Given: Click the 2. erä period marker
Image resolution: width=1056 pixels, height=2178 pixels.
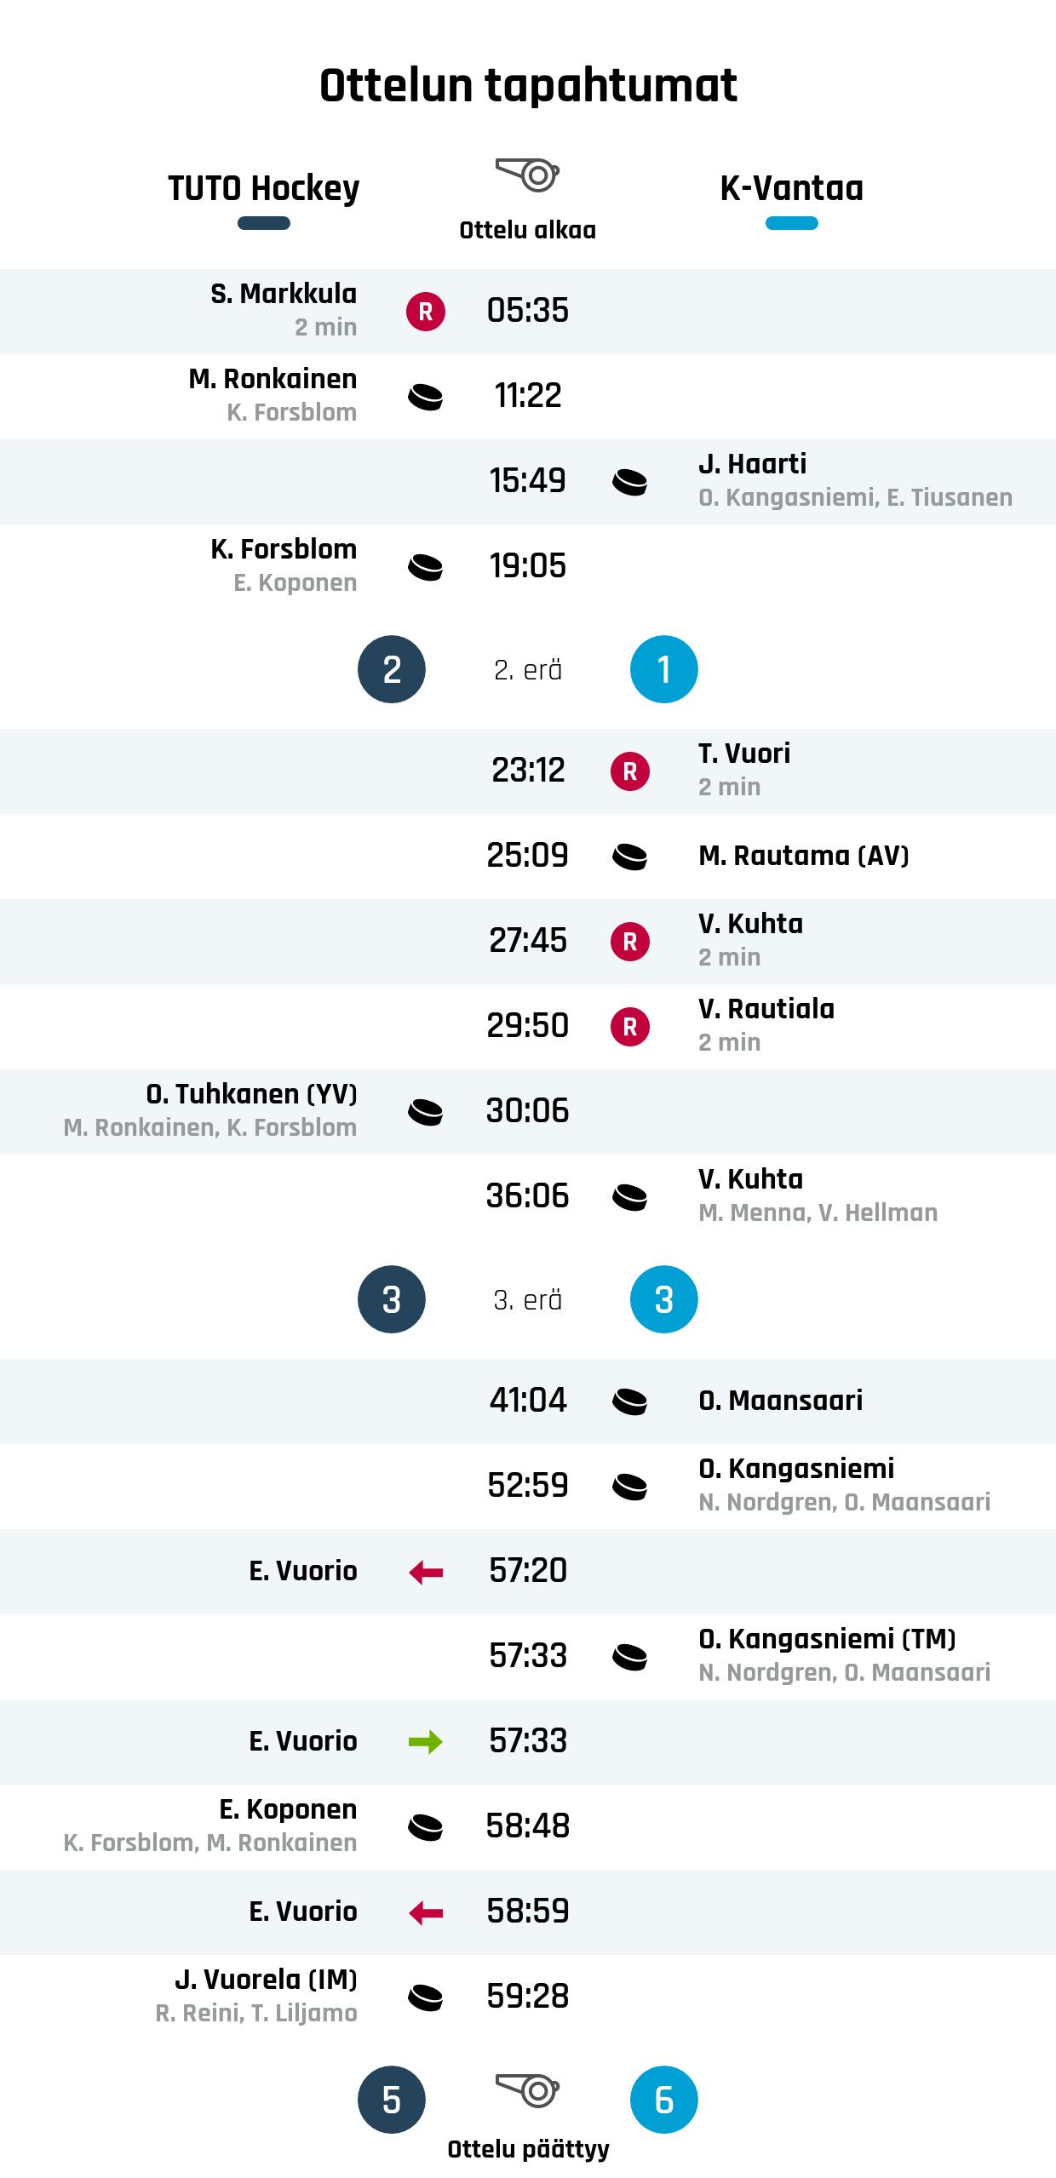Looking at the screenshot, I should click(528, 670).
